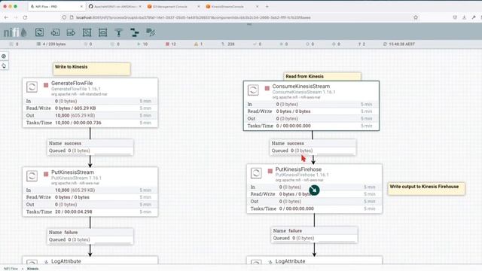Bookmark this page with the star icon
The image size is (482, 271).
pos(416,17)
